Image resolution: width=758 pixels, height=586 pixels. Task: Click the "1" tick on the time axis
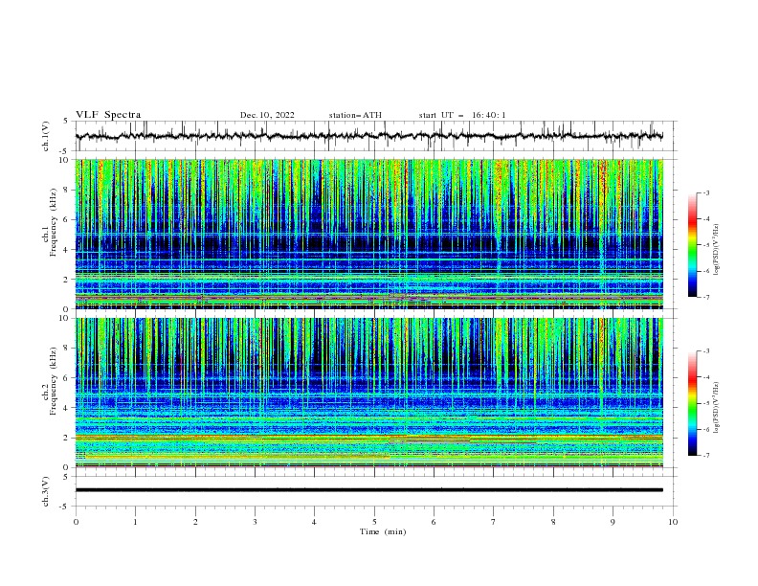135,522
